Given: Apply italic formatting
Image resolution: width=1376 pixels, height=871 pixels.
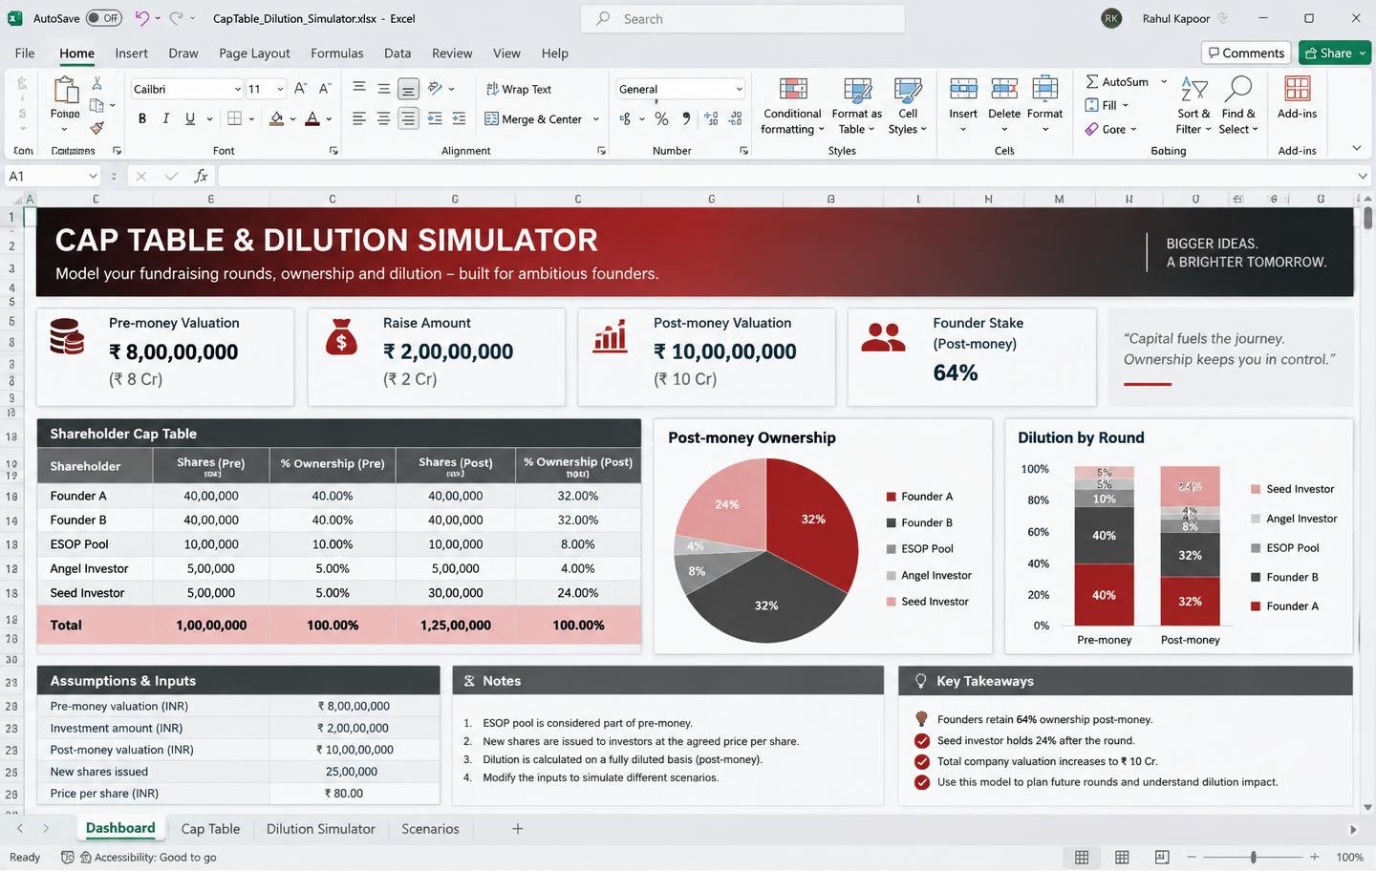Looking at the screenshot, I should 165,118.
